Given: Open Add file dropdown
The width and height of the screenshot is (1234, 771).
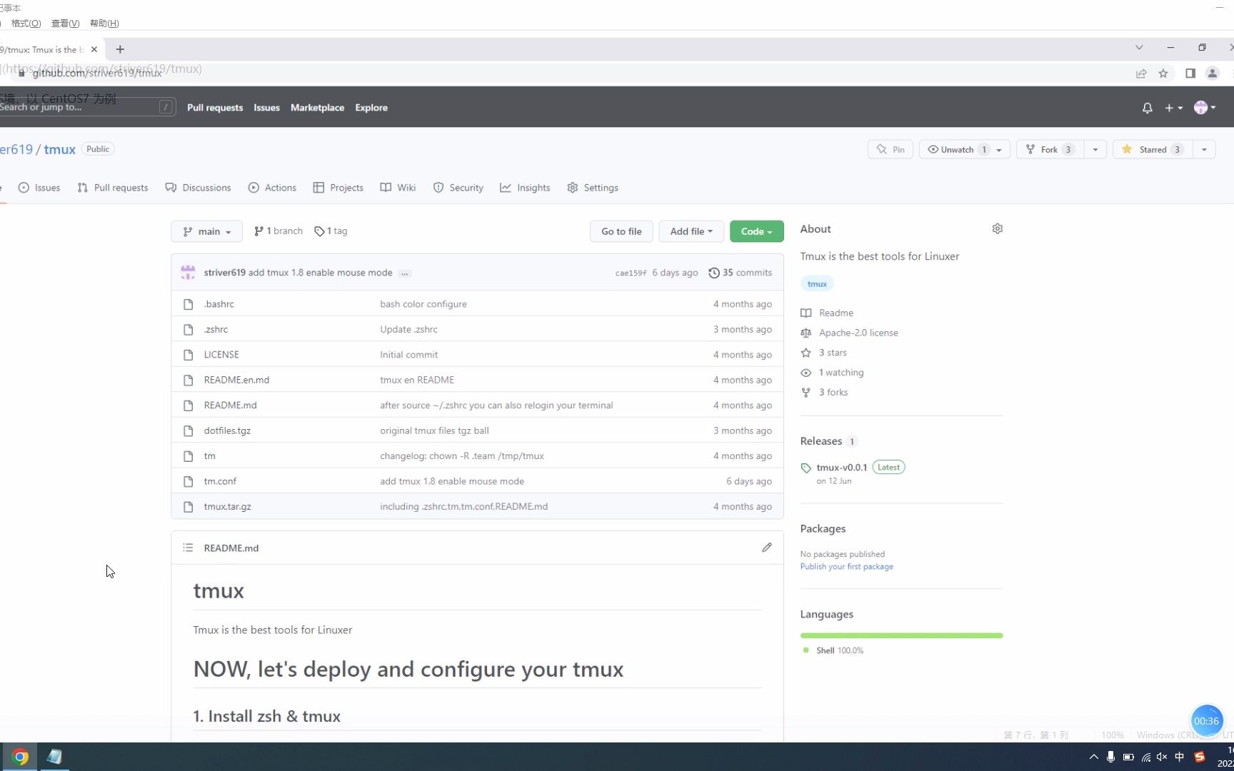Looking at the screenshot, I should 691,231.
